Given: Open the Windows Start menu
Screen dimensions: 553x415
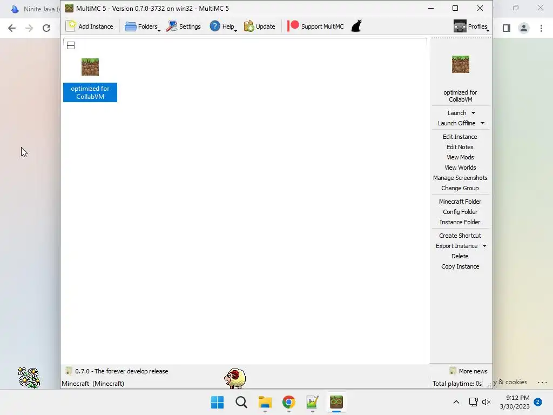Looking at the screenshot, I should coord(217,402).
